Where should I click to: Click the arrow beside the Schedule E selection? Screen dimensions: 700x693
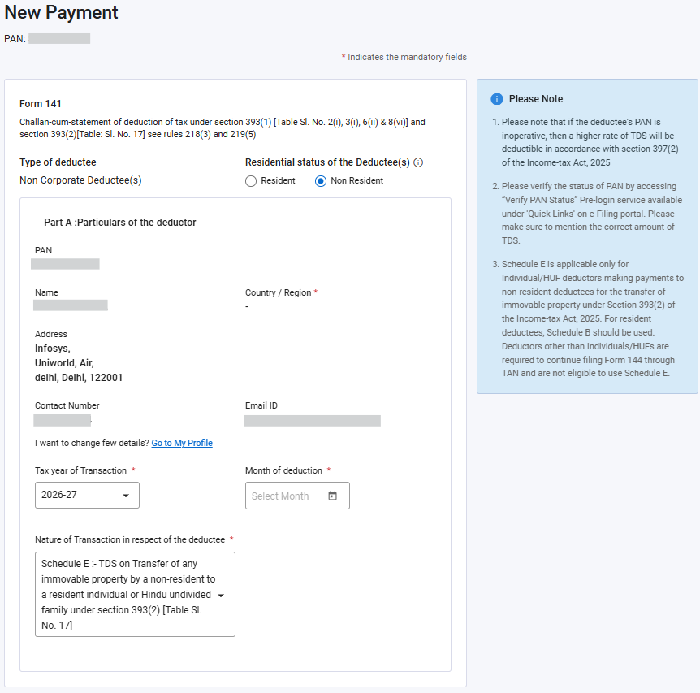click(x=221, y=596)
